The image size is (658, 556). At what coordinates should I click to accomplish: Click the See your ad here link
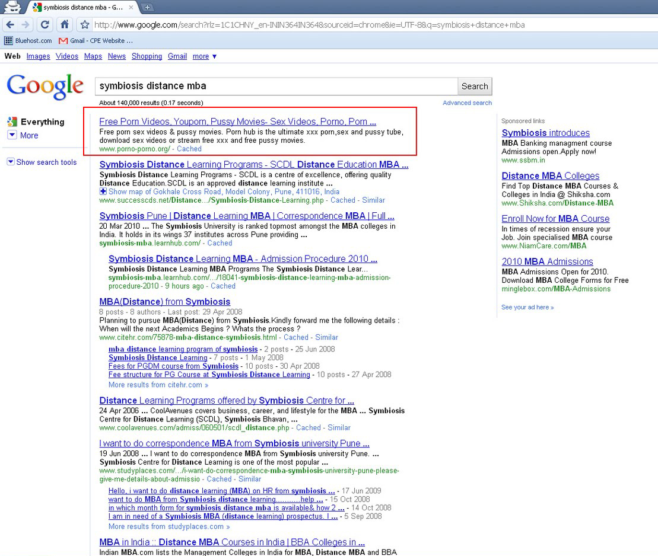pyautogui.click(x=527, y=308)
